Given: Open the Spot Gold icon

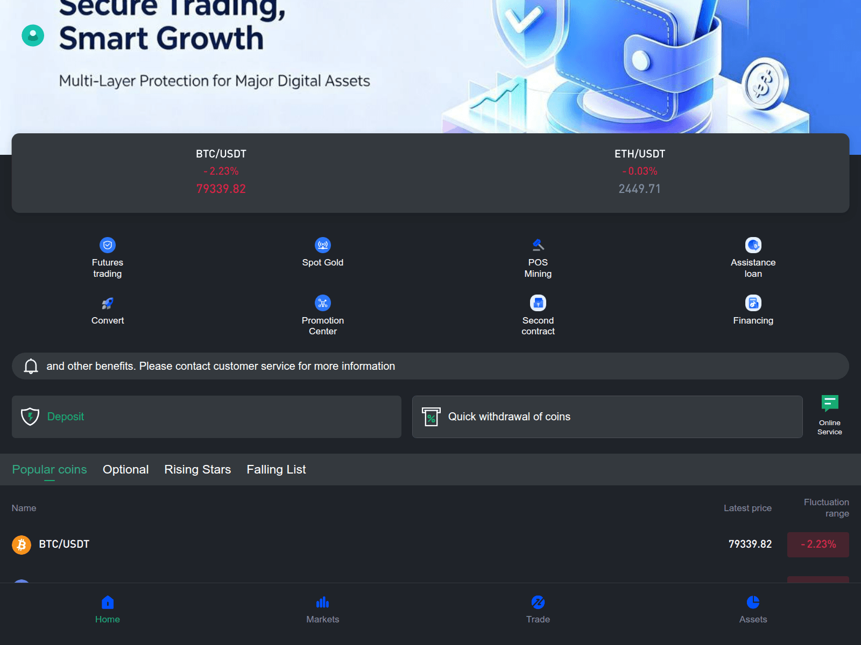Looking at the screenshot, I should pos(323,245).
